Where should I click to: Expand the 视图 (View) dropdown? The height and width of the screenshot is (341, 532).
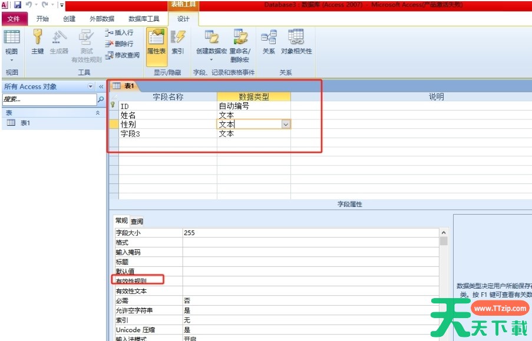coord(11,59)
